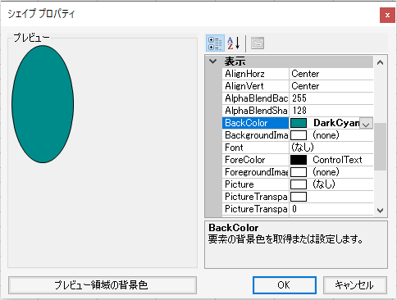The height and width of the screenshot is (300, 397).
Task: Click the DarkCyan BackColor swatch
Action: (299, 123)
